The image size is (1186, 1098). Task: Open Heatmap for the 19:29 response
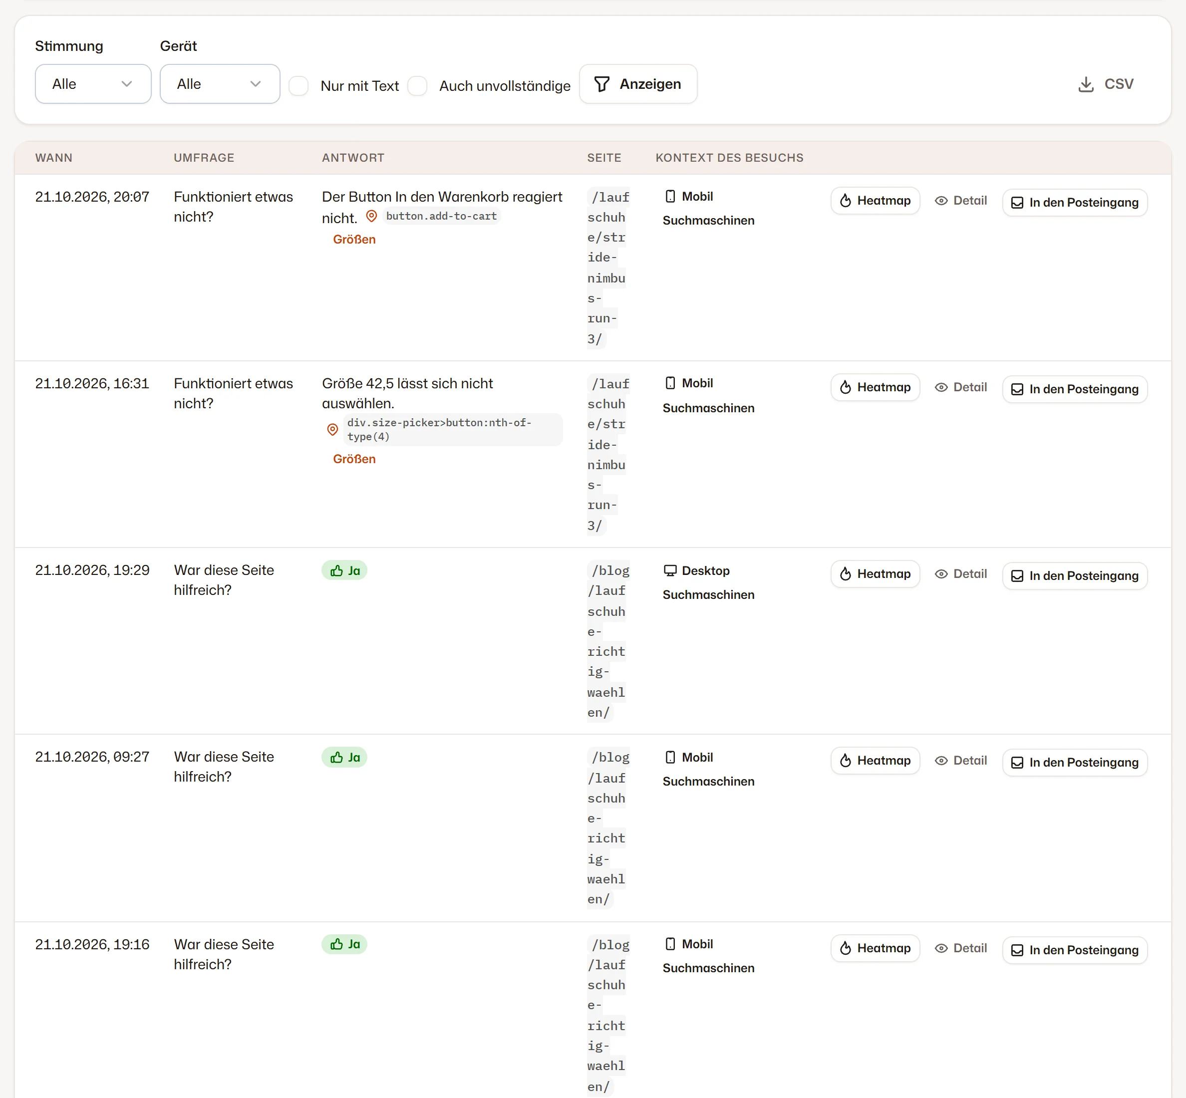(x=875, y=574)
